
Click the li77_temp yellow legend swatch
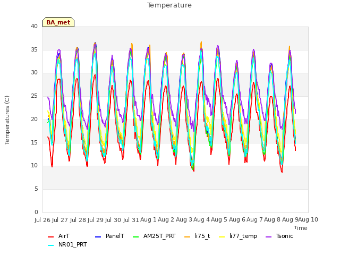(x=222, y=237)
